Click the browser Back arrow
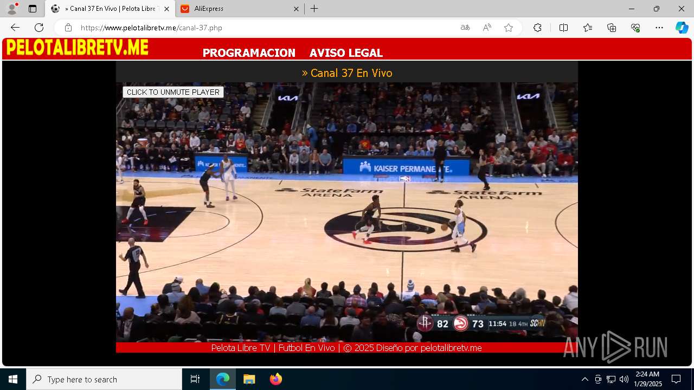 15,28
